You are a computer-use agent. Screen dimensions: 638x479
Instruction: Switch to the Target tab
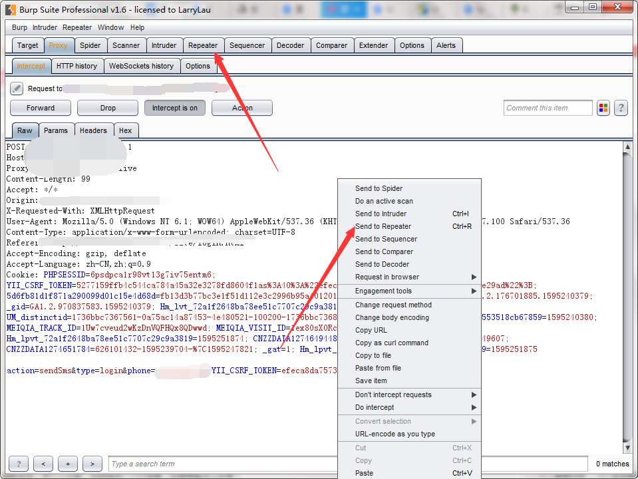tap(28, 45)
